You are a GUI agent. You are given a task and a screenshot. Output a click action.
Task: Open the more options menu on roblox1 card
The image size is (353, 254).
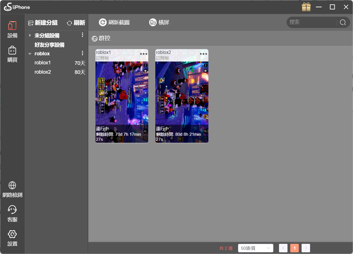143,54
